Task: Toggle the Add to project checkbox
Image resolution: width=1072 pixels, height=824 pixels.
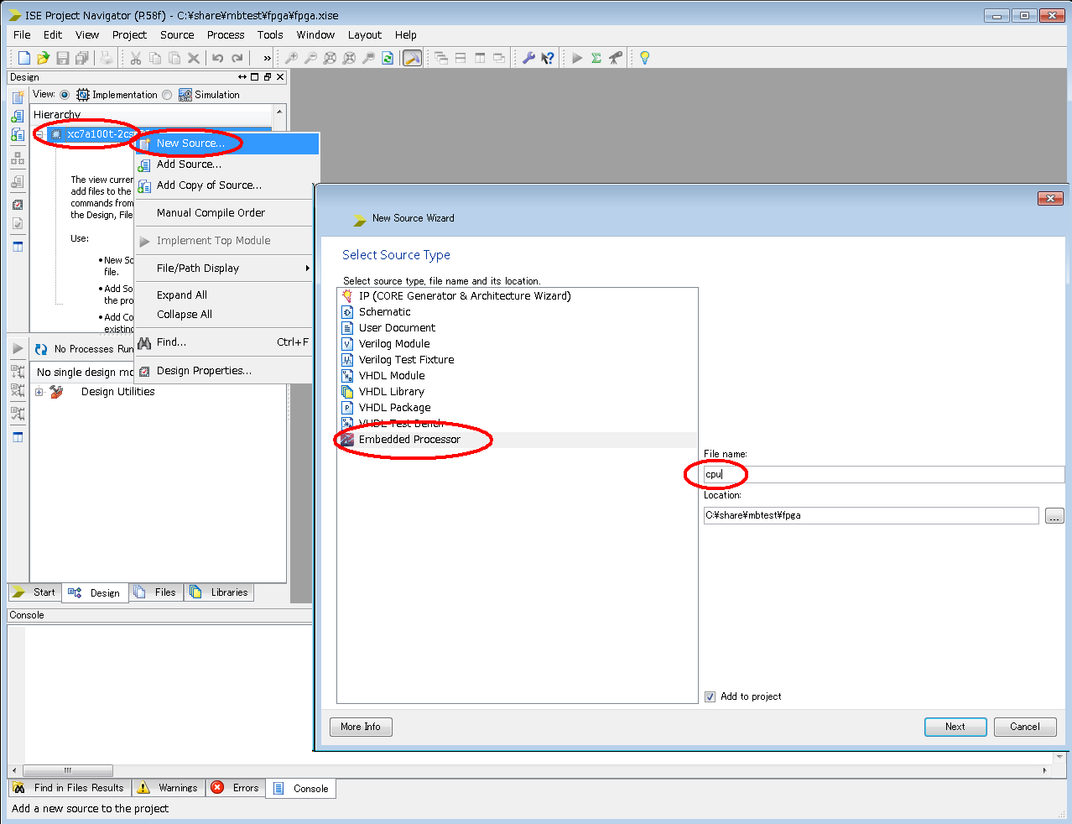Action: tap(710, 696)
